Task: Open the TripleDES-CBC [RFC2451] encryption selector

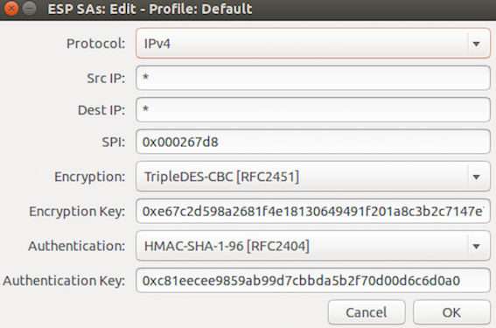Action: (313, 177)
